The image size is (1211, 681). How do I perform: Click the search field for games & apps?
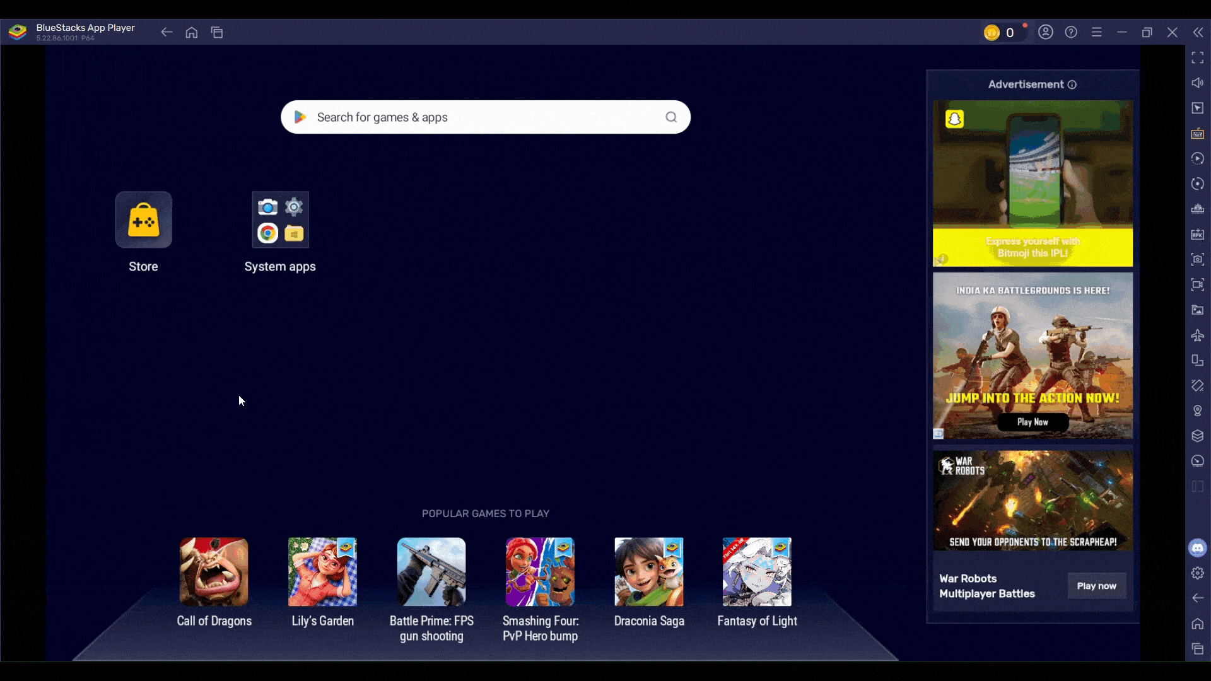point(486,117)
